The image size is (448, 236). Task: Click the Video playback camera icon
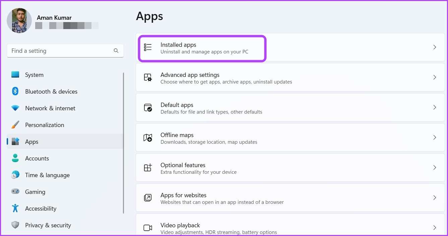click(x=148, y=228)
